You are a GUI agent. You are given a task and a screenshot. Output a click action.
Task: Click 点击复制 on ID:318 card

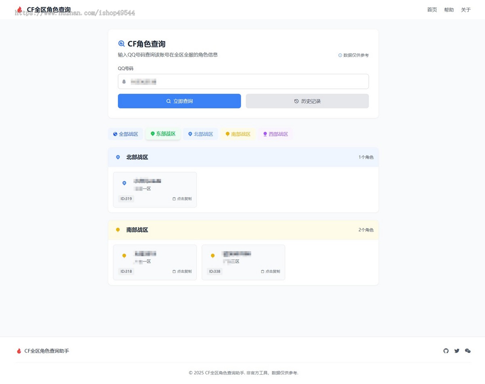[x=182, y=271]
